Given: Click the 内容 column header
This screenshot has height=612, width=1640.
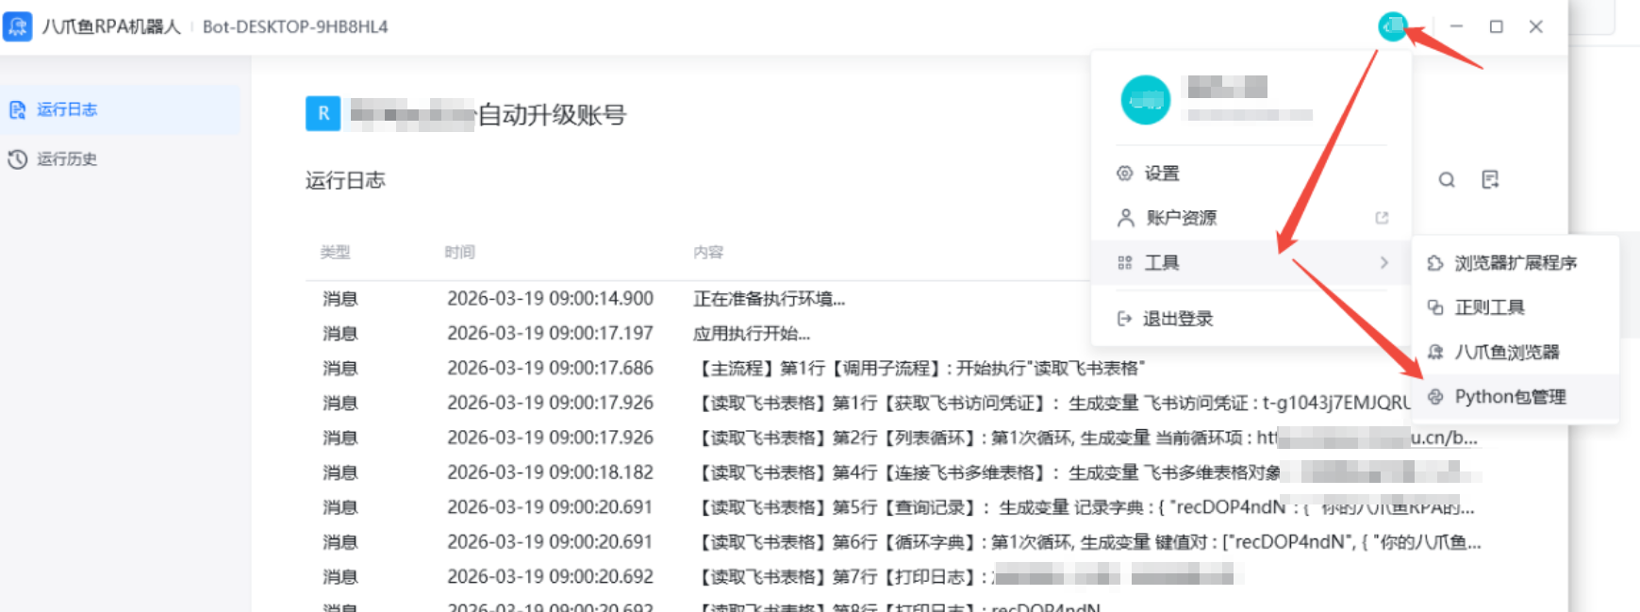Looking at the screenshot, I should (708, 253).
